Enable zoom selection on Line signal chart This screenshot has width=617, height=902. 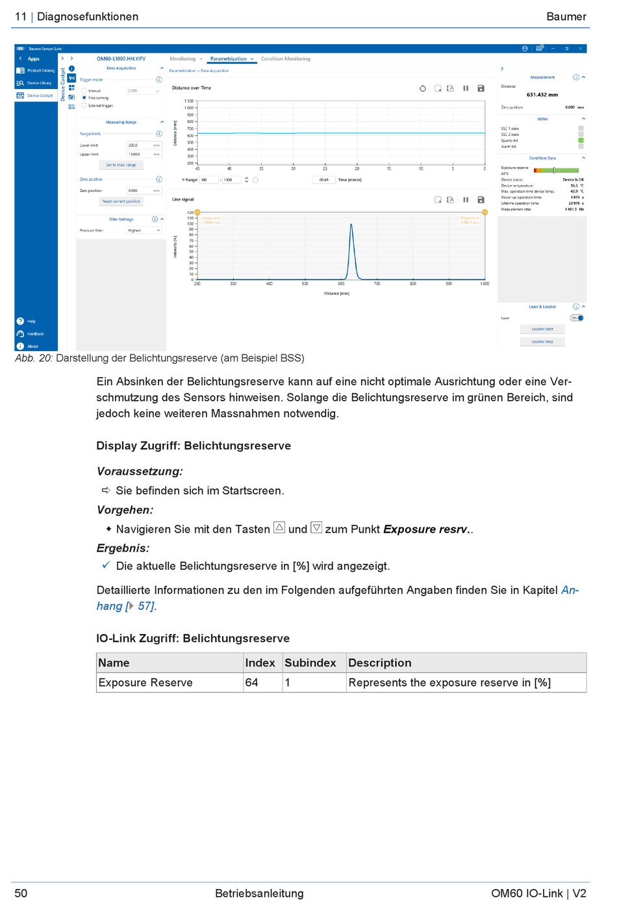[438, 200]
